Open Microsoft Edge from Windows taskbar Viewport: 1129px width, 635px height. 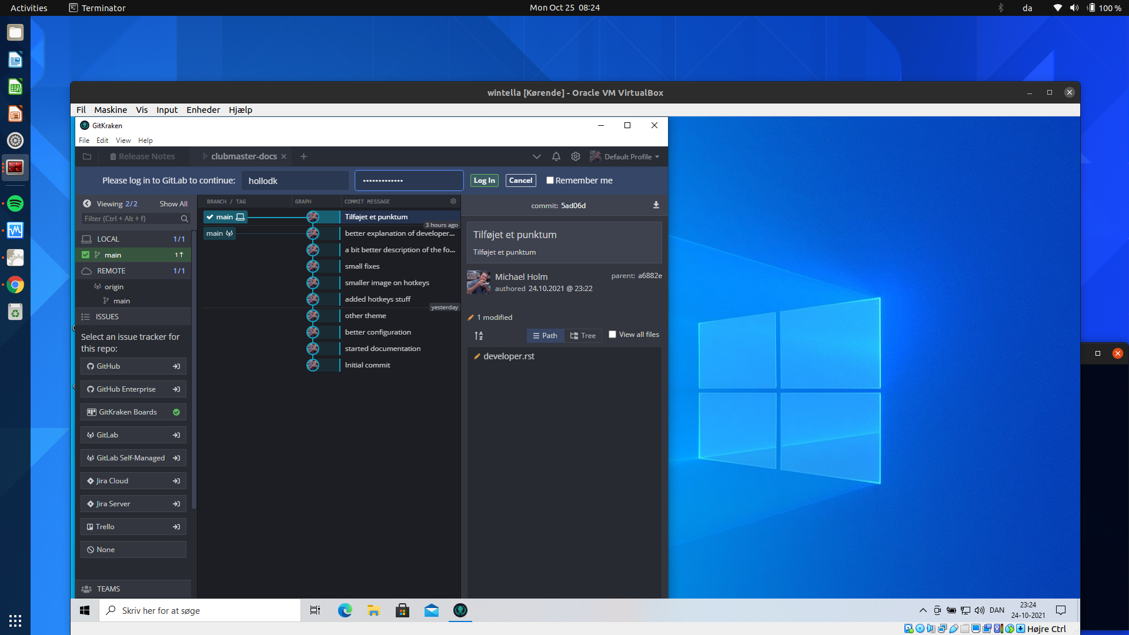(345, 610)
